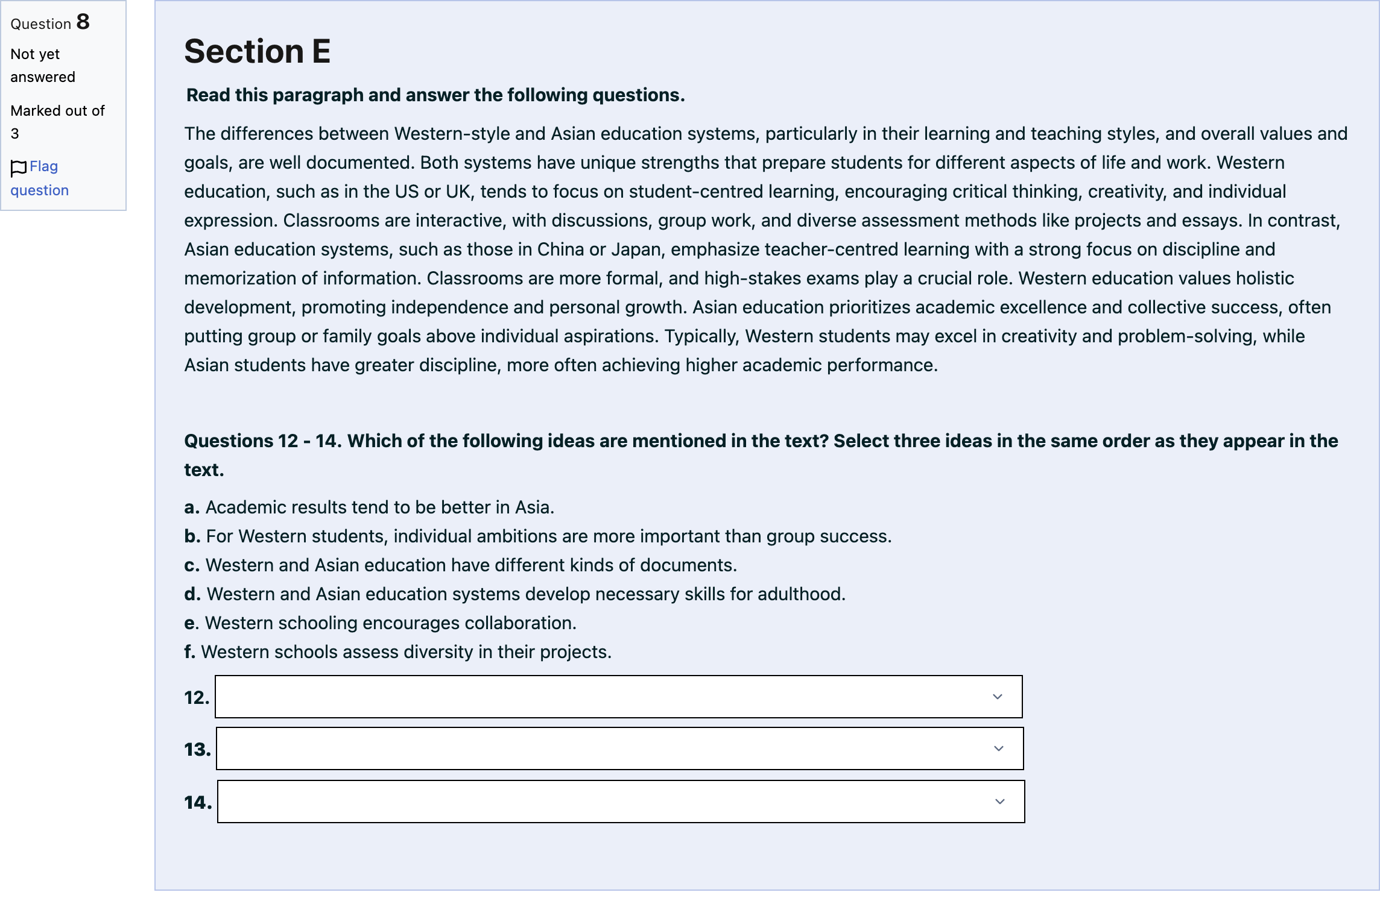1380x910 pixels.
Task: Click the 'Not yet answered' status text
Action: (43, 66)
